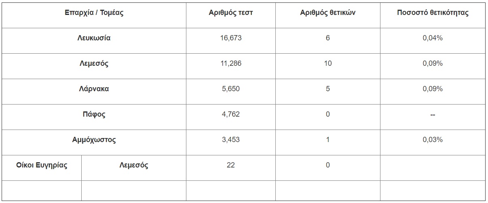The height and width of the screenshot is (203, 488).
Task: Click positives value 5 in Λάρνακα row
Action: [327, 89]
